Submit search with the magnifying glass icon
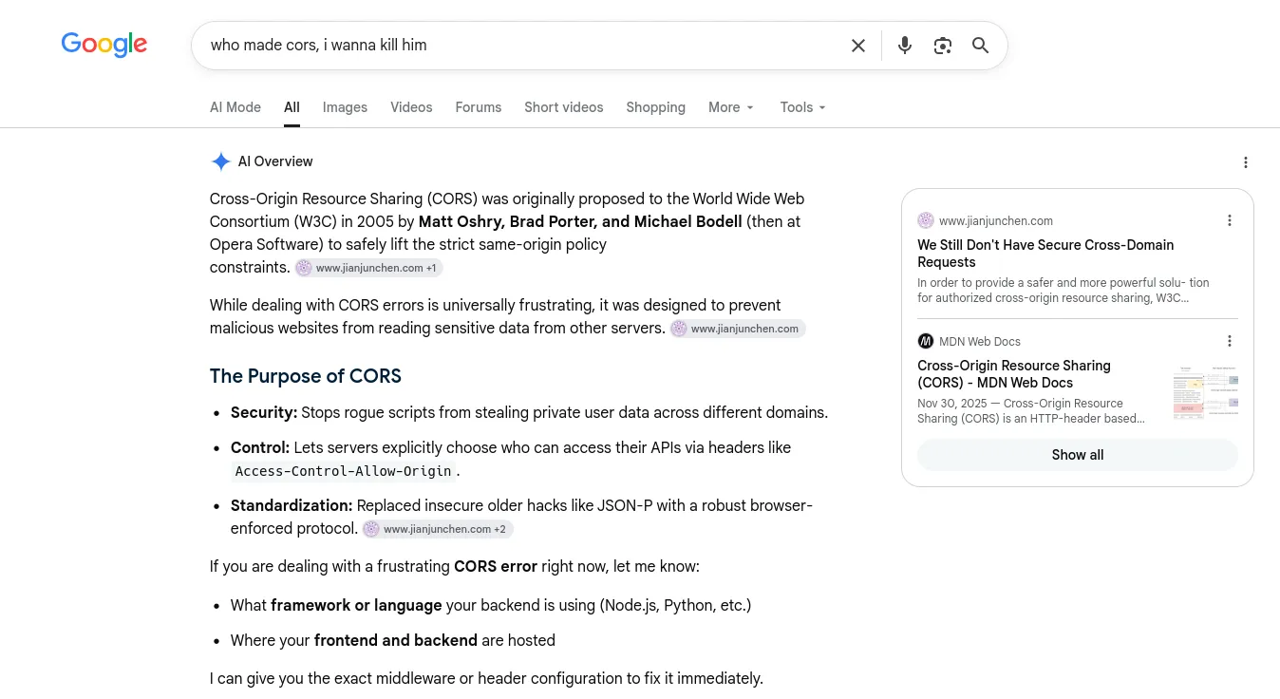Viewport: 1280px width, 699px height. pos(981,46)
